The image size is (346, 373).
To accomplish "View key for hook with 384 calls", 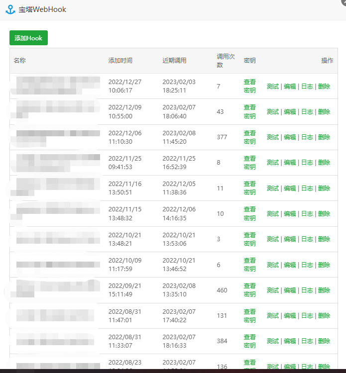I will (249, 341).
